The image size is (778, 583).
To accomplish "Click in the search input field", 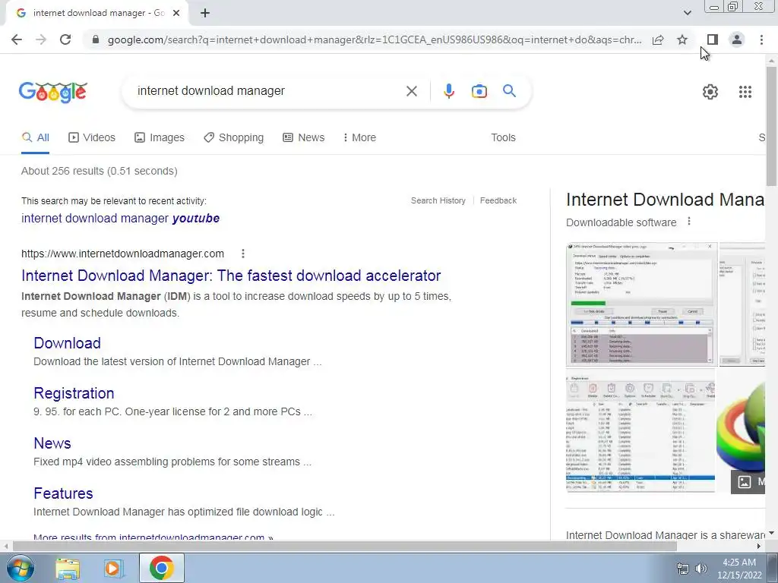I will pyautogui.click(x=268, y=91).
